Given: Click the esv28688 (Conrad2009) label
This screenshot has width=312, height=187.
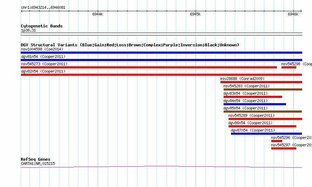Looking at the screenshot, I should pyautogui.click(x=242, y=79).
